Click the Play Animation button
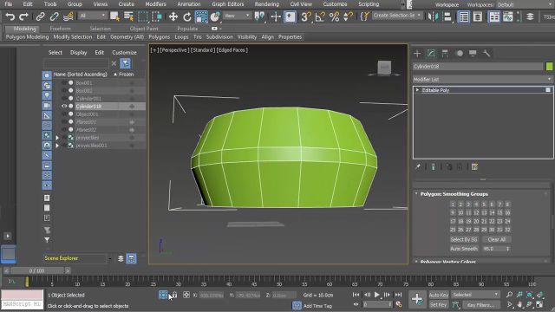 377,295
